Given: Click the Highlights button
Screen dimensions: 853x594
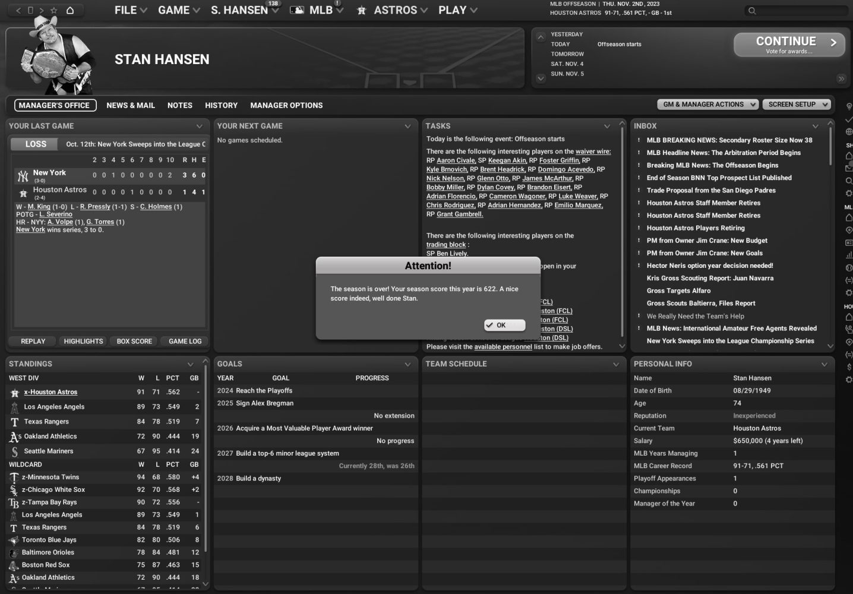Looking at the screenshot, I should pyautogui.click(x=83, y=342).
